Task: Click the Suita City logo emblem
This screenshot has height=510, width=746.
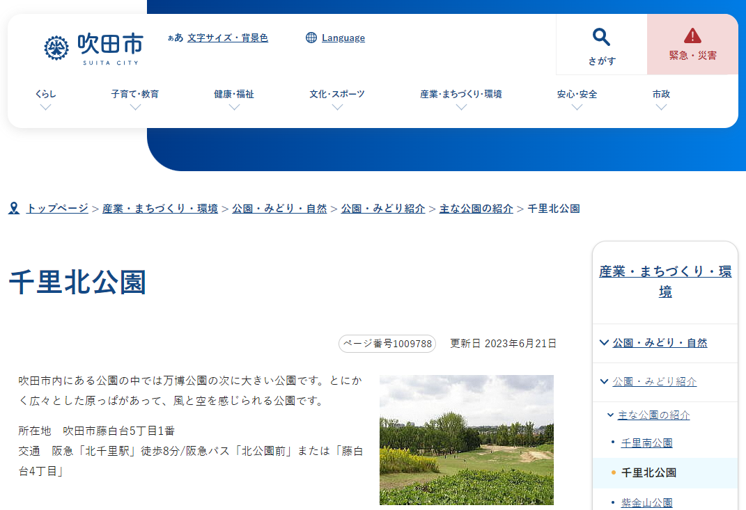Action: pyautogui.click(x=56, y=47)
